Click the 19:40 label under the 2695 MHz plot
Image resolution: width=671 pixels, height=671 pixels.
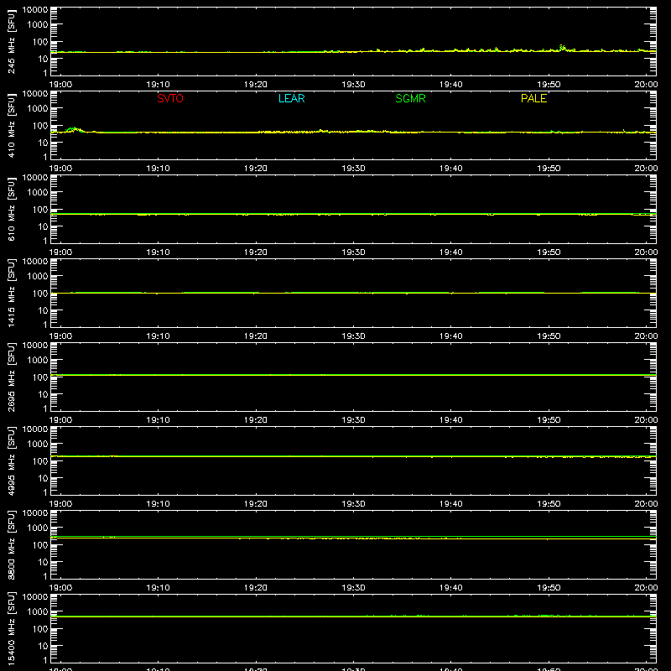click(451, 420)
